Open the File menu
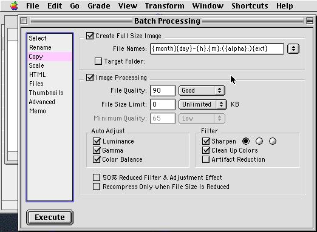Viewport: 317px width, 232px height. click(x=33, y=6)
